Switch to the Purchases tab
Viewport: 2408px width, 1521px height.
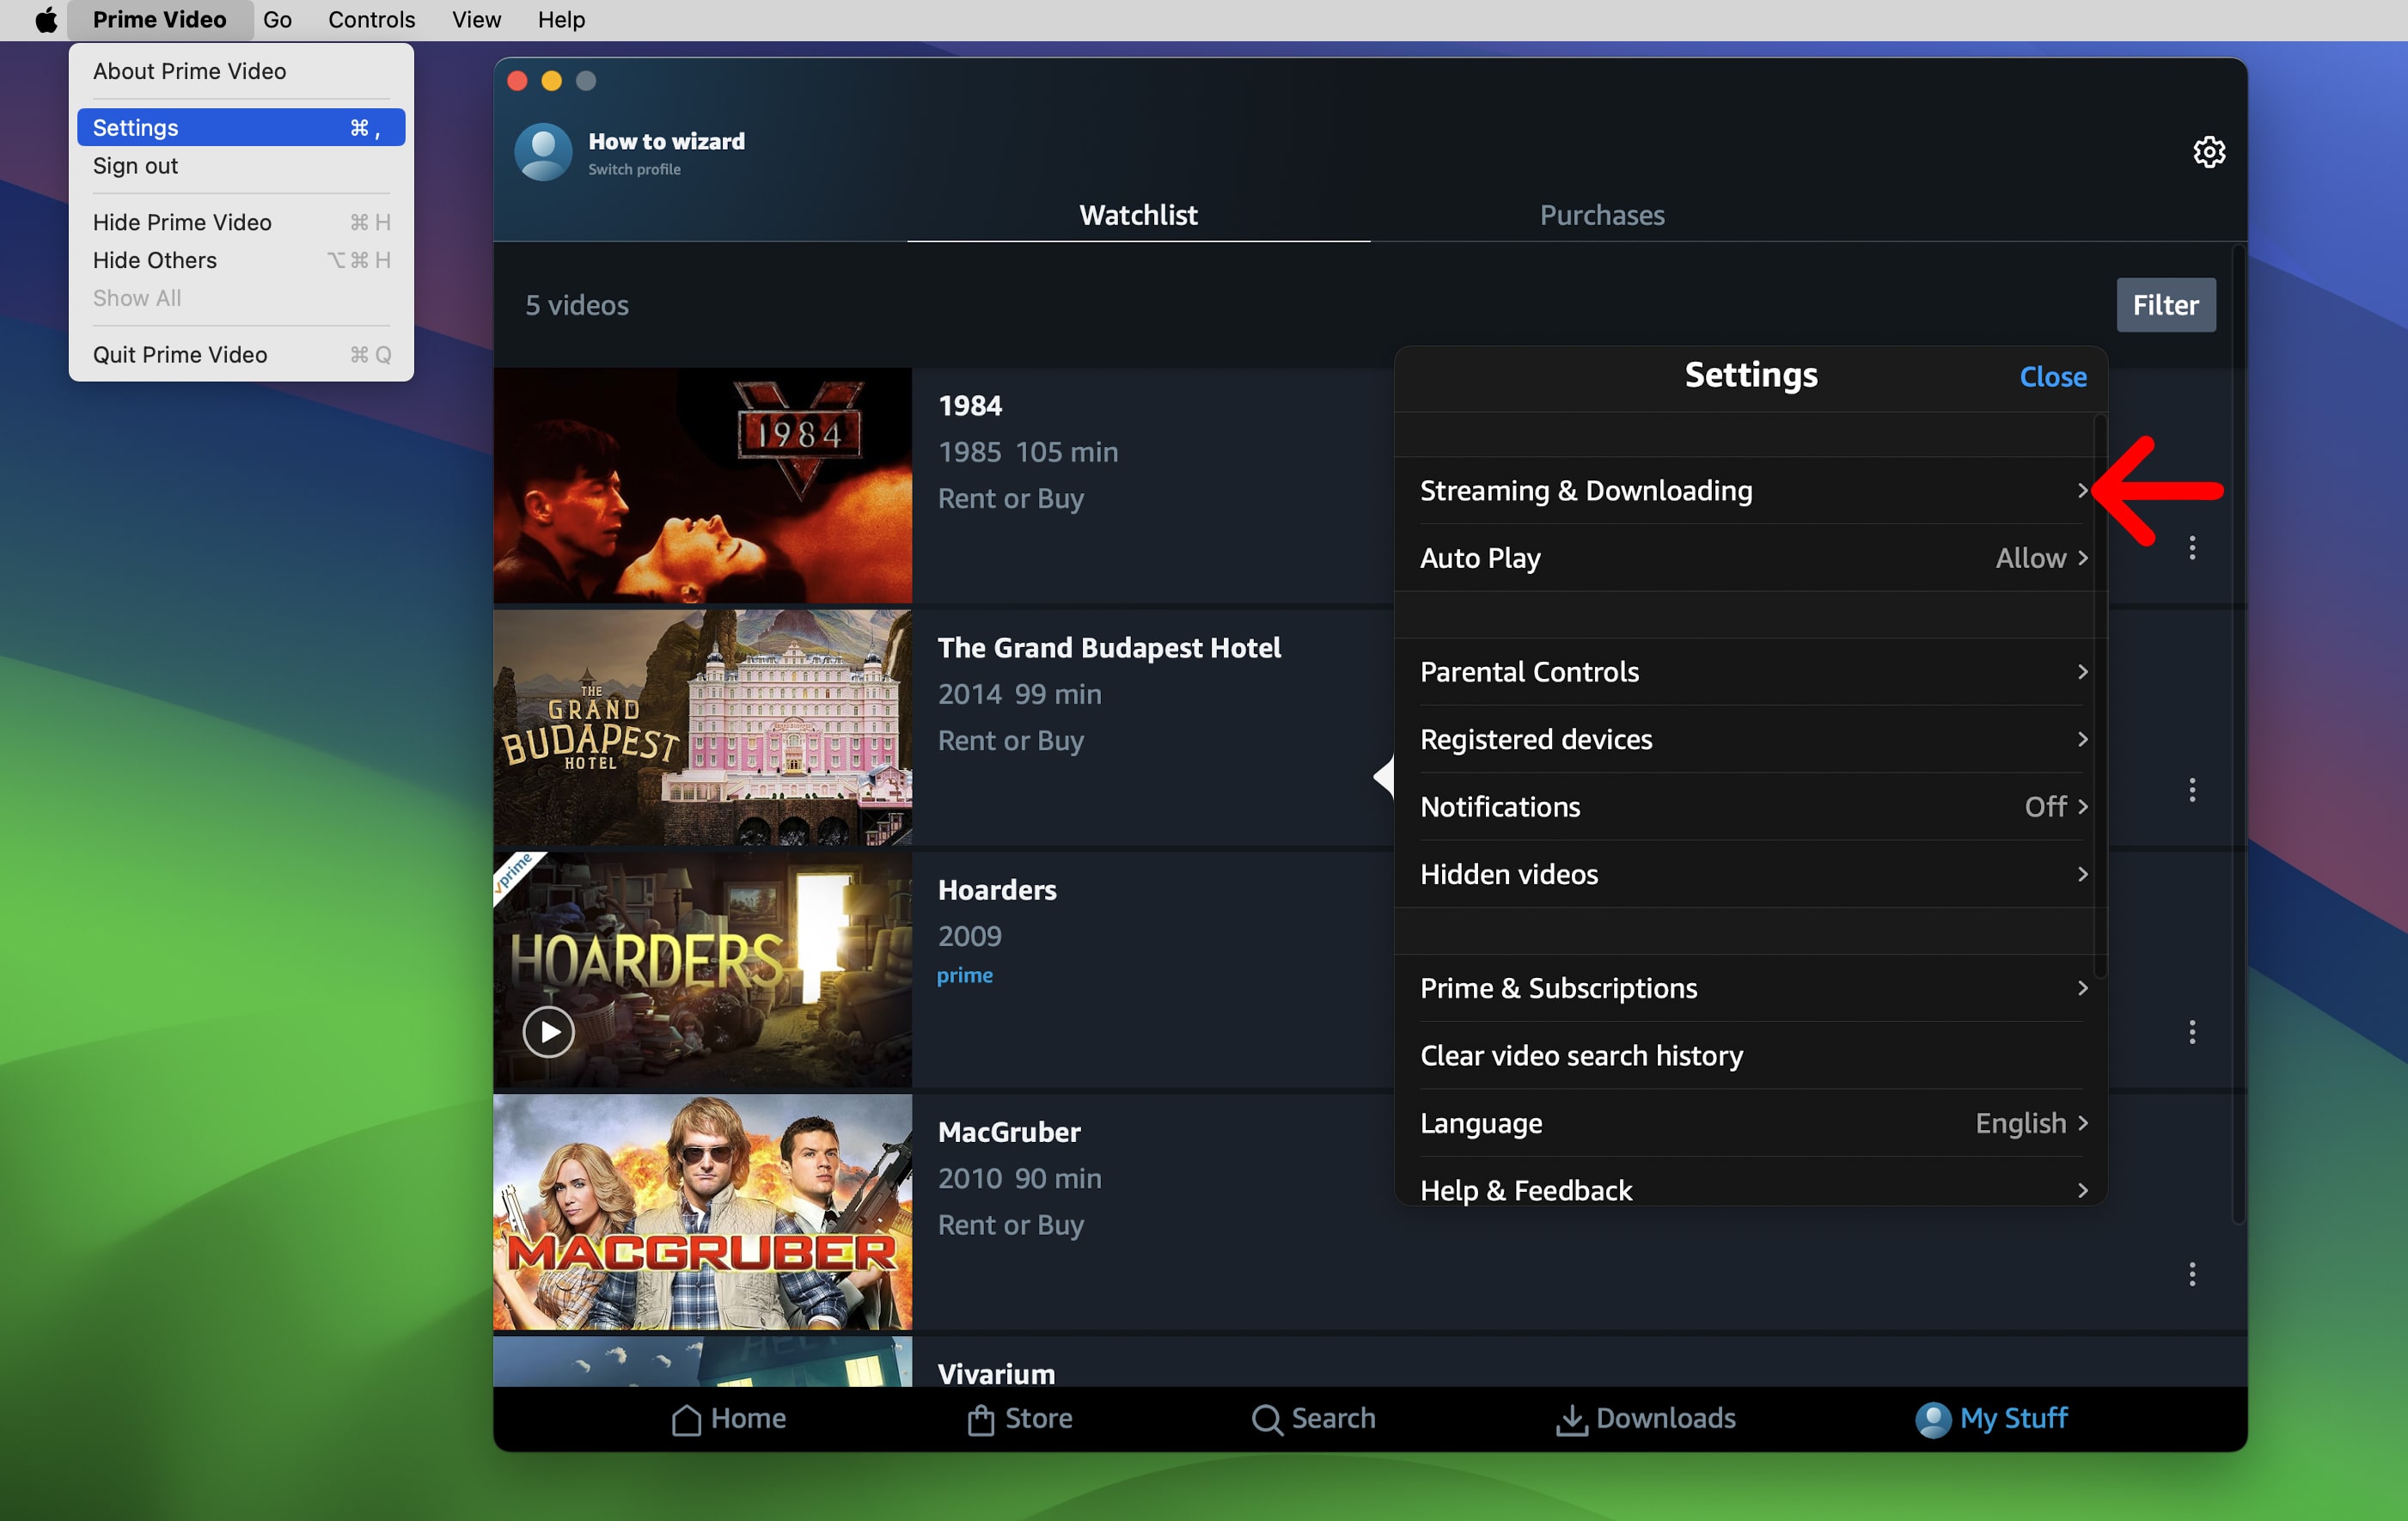pos(1600,214)
